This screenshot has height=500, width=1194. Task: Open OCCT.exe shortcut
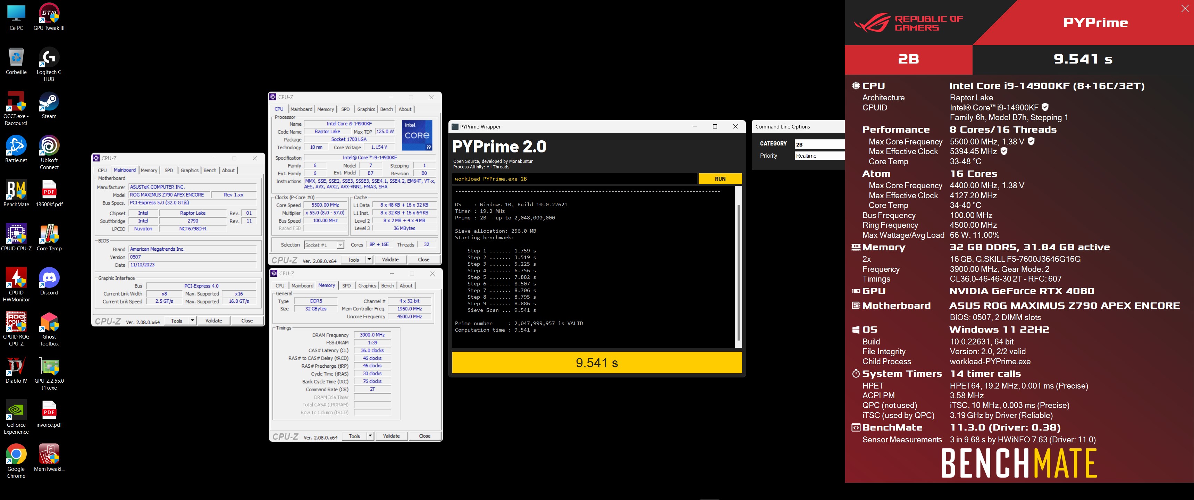pyautogui.click(x=16, y=108)
